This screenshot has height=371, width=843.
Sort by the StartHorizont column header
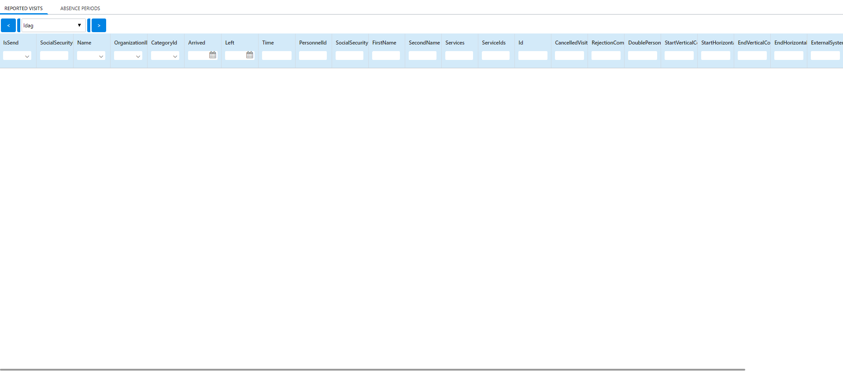pyautogui.click(x=717, y=43)
